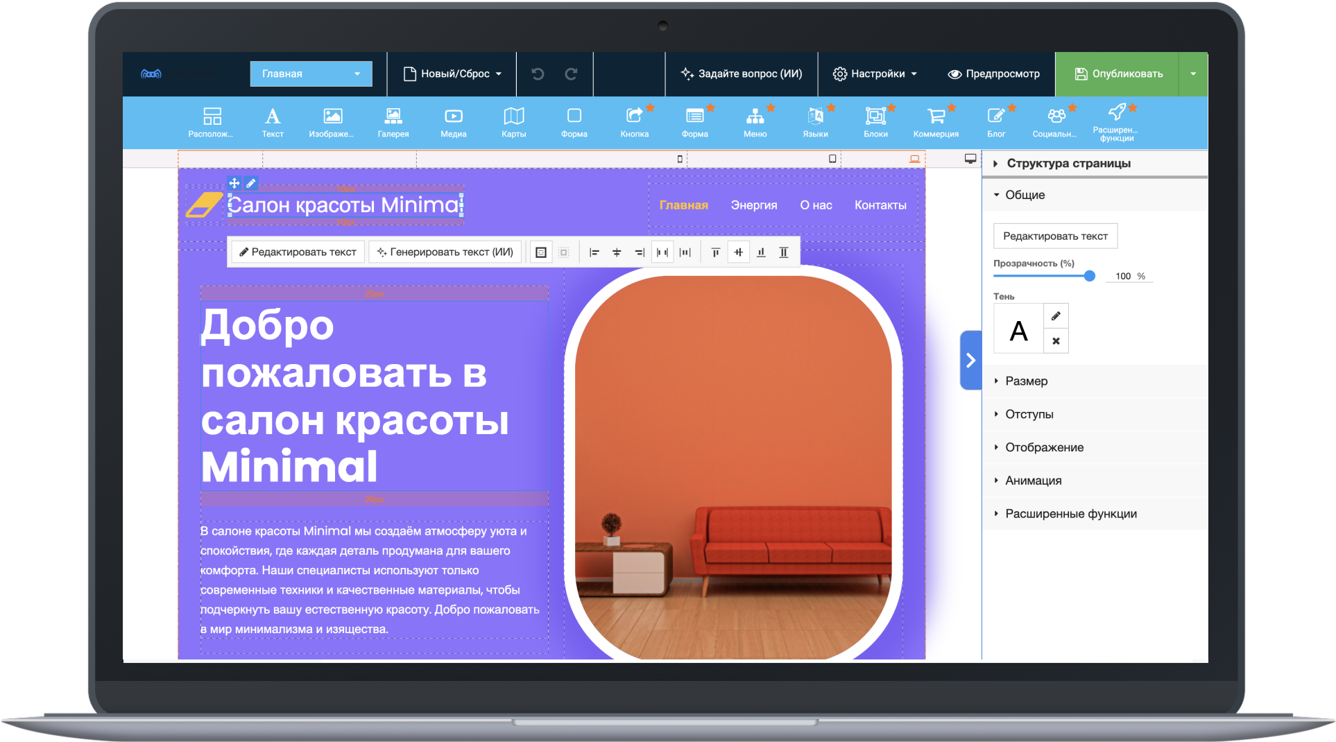The height and width of the screenshot is (742, 1336).
Task: Click the pencil handle on selected title
Action: coord(251,183)
